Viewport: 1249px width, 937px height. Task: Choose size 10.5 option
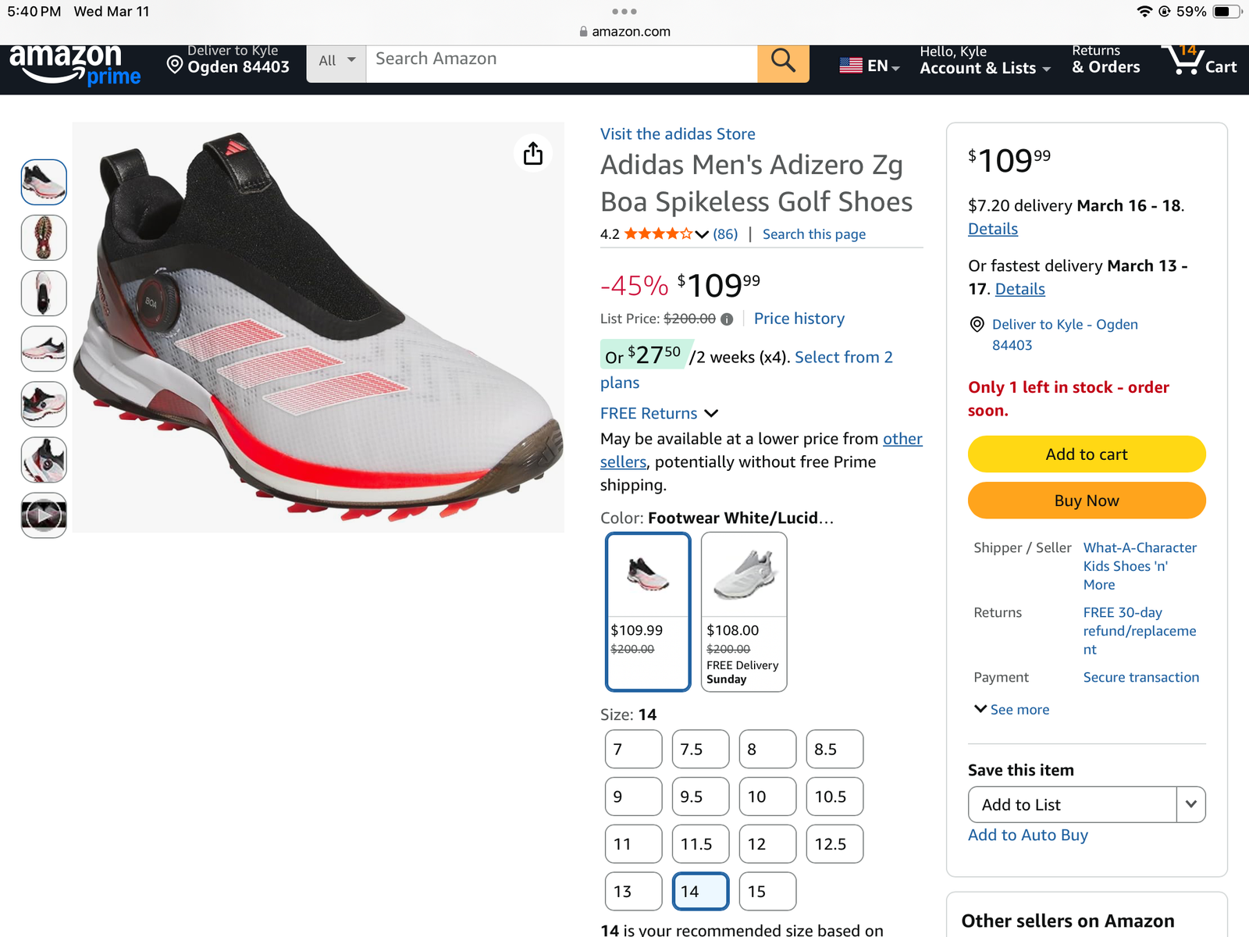pos(834,796)
